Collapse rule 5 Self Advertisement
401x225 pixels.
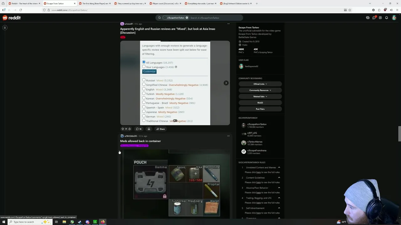pos(279,208)
